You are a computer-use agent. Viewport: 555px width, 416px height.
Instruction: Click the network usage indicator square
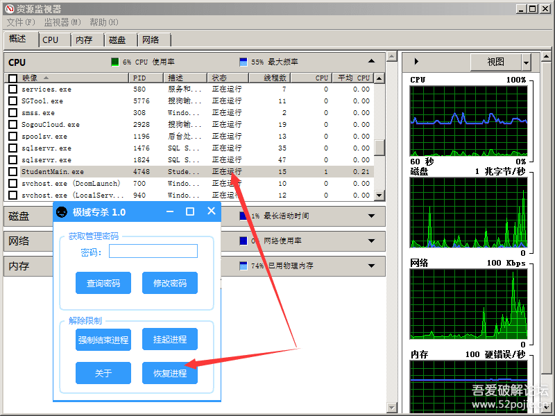click(x=243, y=241)
